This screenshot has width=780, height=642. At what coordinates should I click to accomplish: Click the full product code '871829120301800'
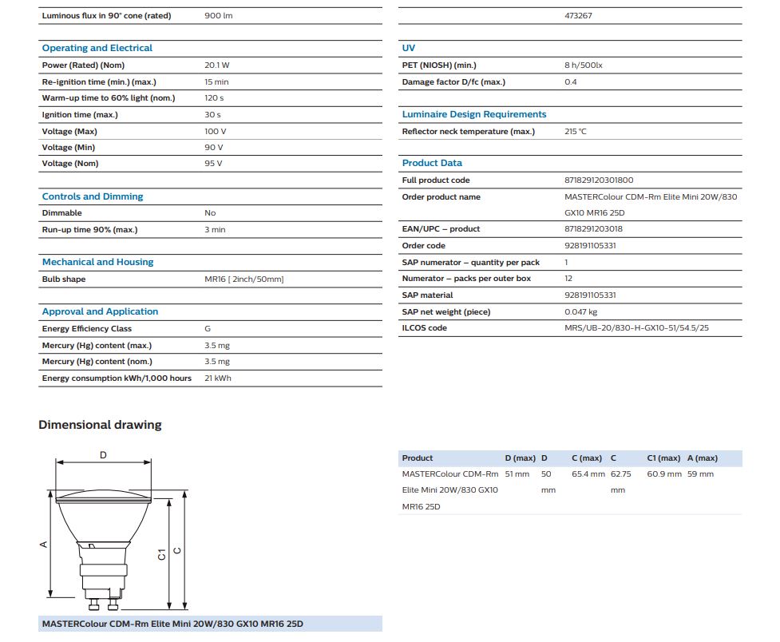pos(599,180)
